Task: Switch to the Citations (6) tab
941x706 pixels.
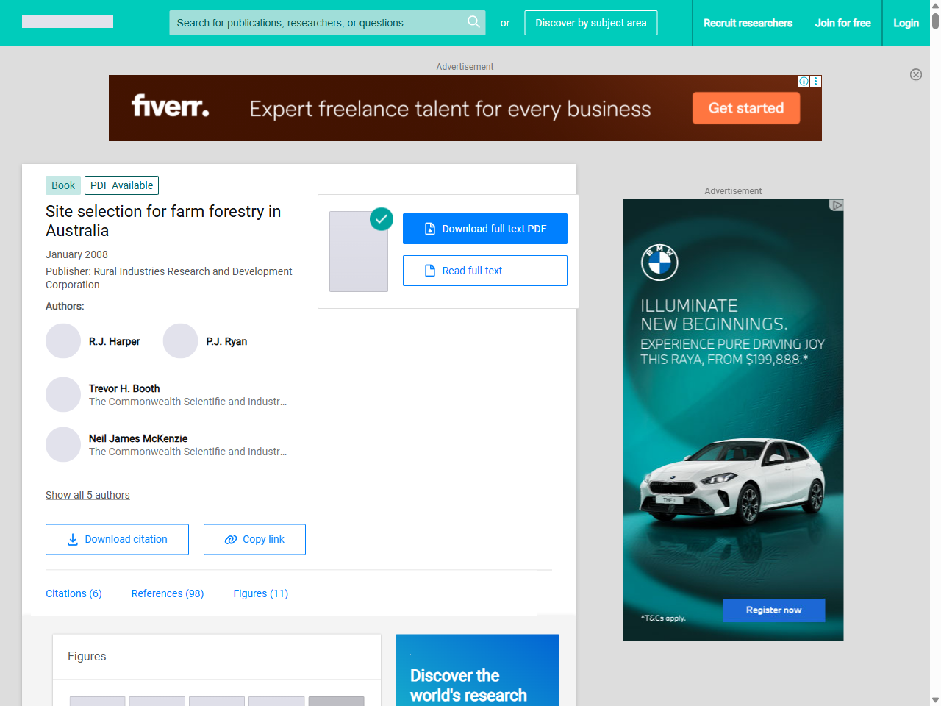Action: click(74, 593)
